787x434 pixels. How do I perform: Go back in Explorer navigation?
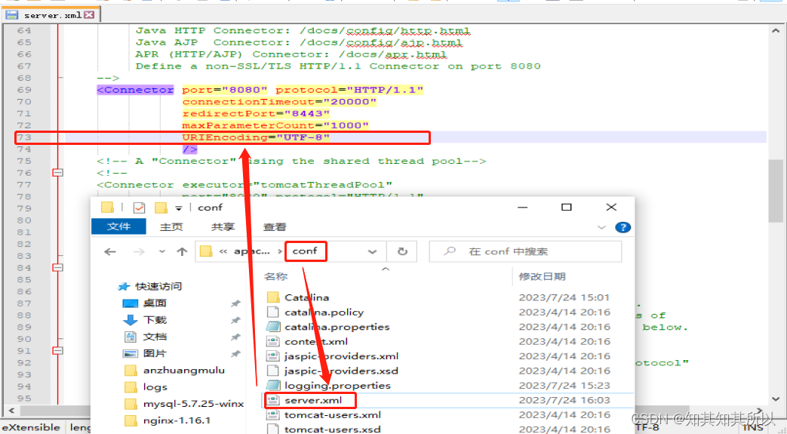[x=110, y=251]
